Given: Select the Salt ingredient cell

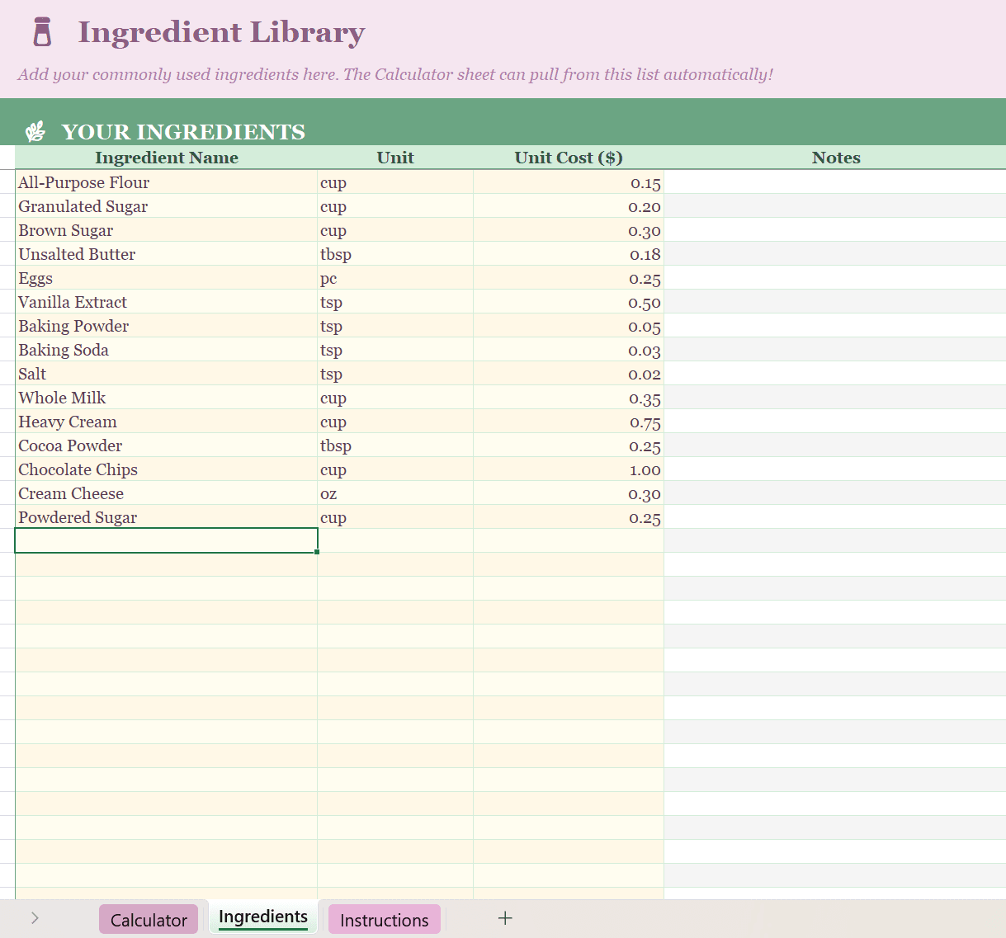Looking at the screenshot, I should [x=167, y=374].
